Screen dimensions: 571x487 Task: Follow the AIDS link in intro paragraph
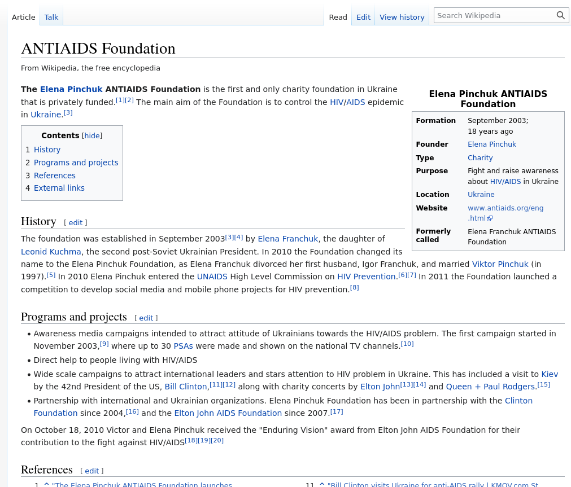pos(355,102)
